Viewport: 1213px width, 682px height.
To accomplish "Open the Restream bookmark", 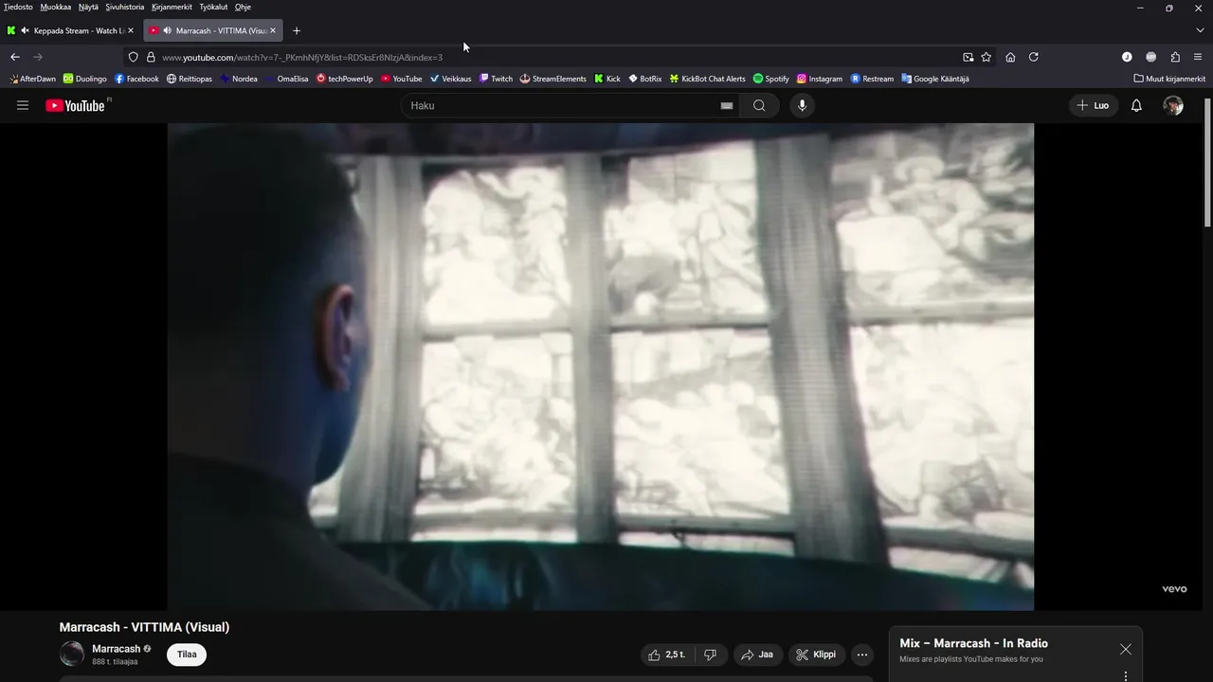I will click(x=872, y=79).
